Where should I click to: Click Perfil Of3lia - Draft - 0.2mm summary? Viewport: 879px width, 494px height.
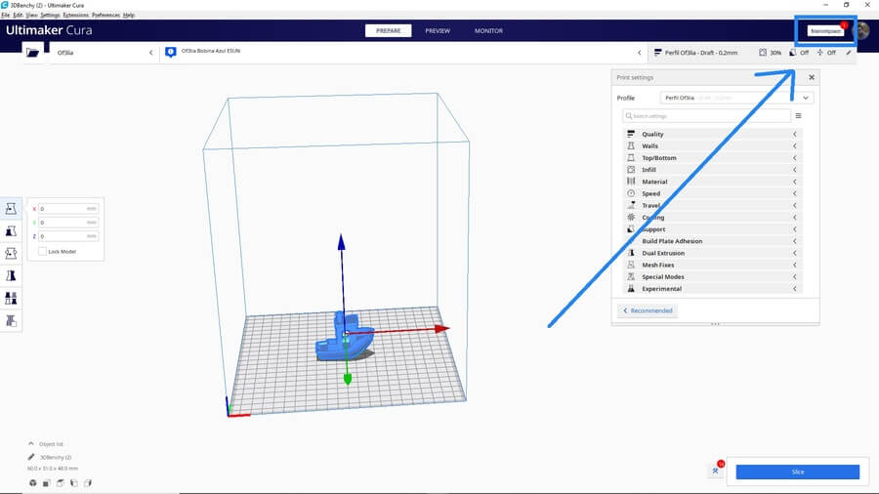[700, 53]
